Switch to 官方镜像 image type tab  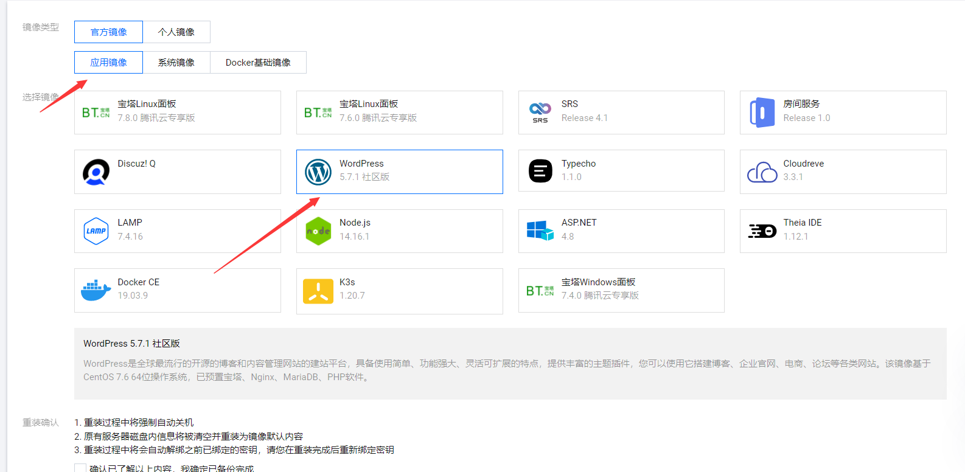(x=108, y=32)
